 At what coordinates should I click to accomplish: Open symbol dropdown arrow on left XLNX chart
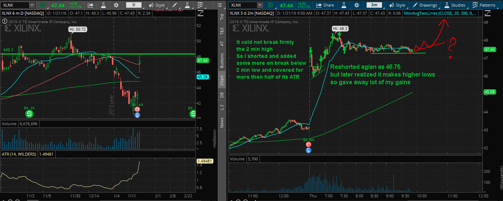(32, 5)
